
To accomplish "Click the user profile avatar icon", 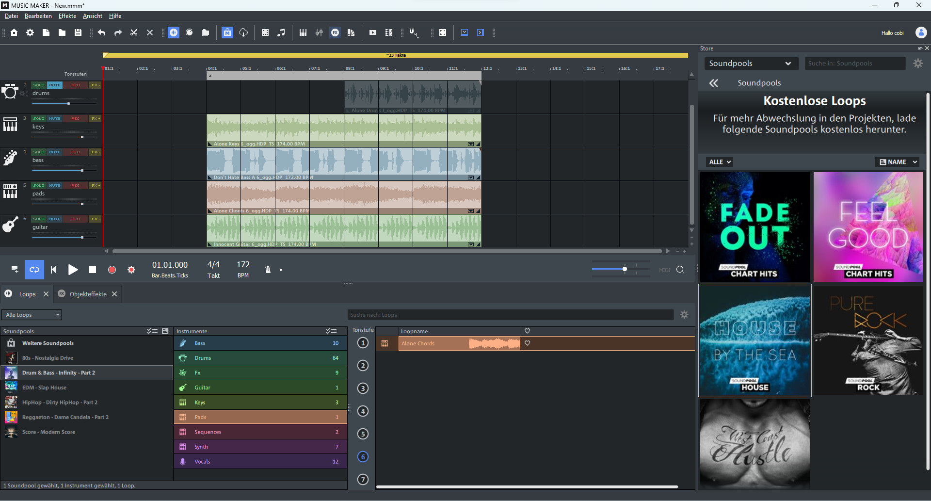I will 921,32.
